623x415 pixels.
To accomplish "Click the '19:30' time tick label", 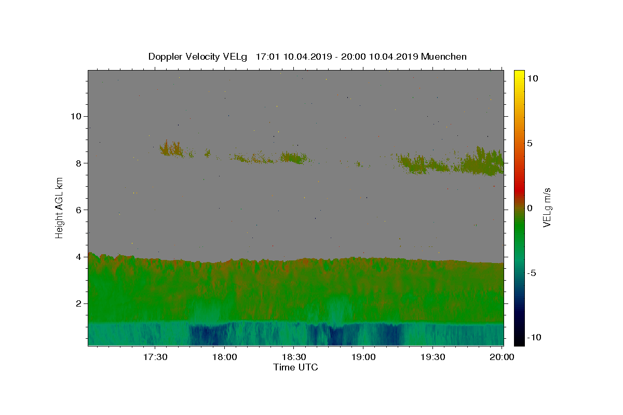I will pyautogui.click(x=431, y=357).
